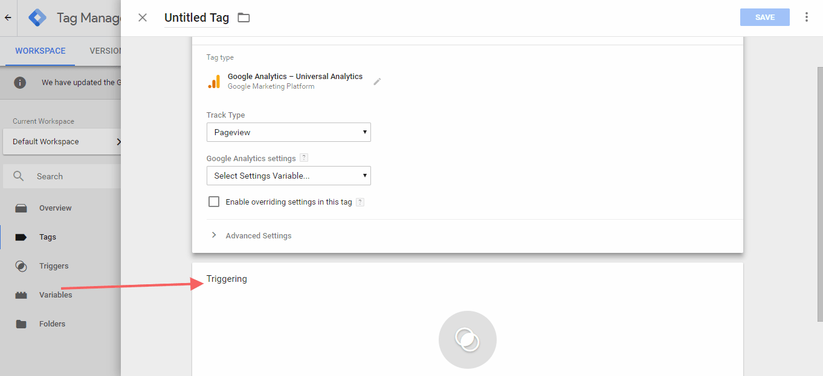Click the folder icon next to Untitled Tag

pyautogui.click(x=244, y=18)
